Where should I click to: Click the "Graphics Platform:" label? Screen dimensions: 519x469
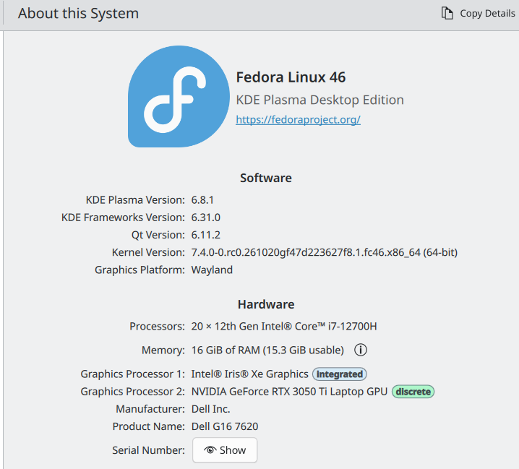pyautogui.click(x=140, y=270)
